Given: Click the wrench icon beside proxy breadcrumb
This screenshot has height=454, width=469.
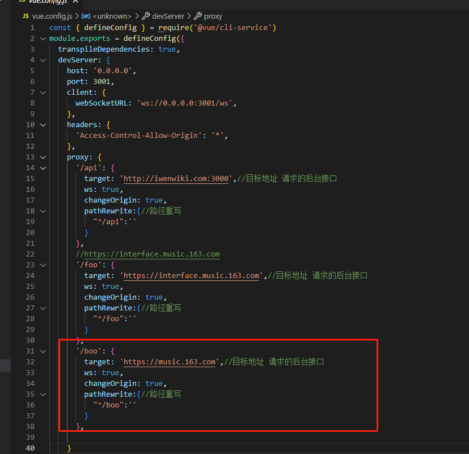Looking at the screenshot, I should pos(198,16).
